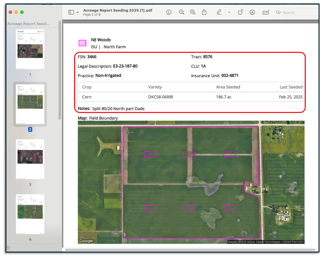
Task: Open the share icon in toolbar
Action: [204, 12]
